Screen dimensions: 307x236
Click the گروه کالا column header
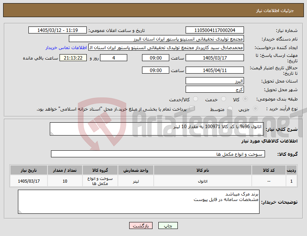(x=100, y=170)
